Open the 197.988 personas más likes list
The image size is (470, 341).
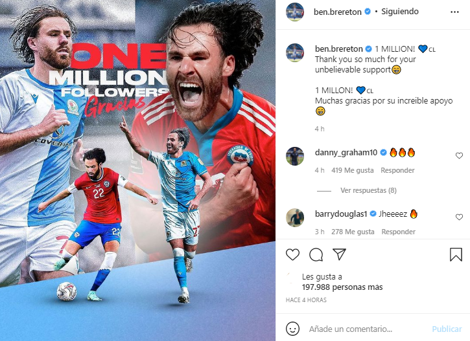coord(342,287)
